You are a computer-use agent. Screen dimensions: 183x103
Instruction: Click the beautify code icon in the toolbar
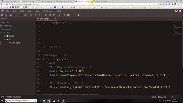[40, 15]
